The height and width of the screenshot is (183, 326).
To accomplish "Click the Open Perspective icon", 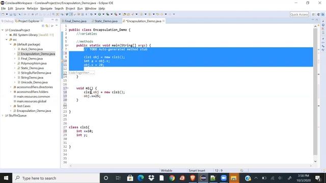I will coord(313,15).
